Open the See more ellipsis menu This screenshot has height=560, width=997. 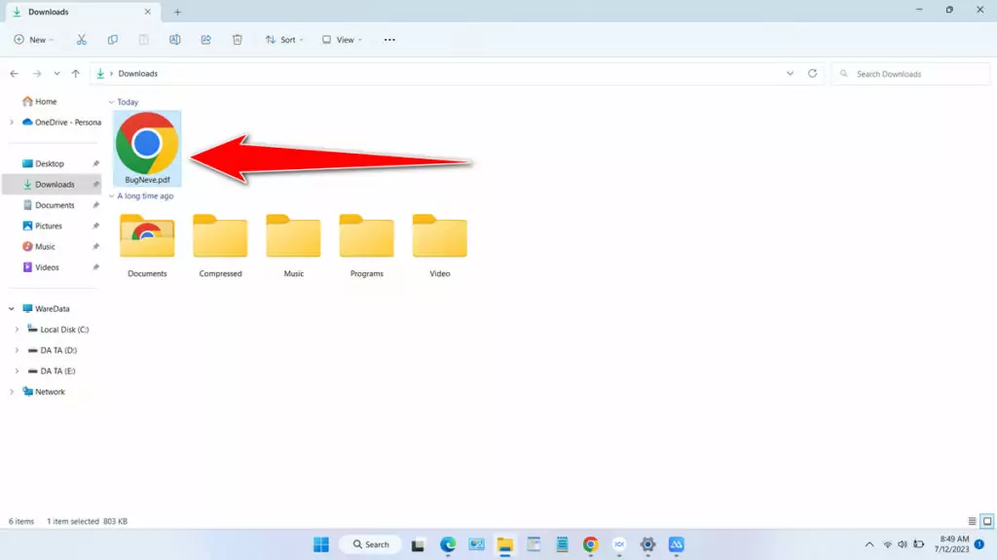click(389, 39)
